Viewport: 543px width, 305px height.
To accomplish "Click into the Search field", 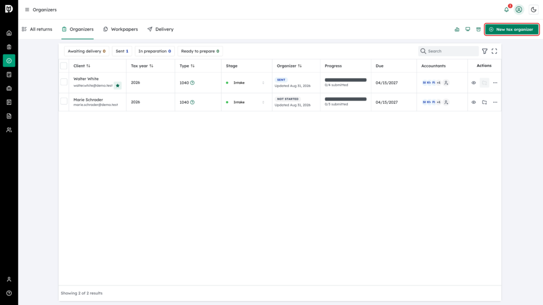I will pos(449,51).
